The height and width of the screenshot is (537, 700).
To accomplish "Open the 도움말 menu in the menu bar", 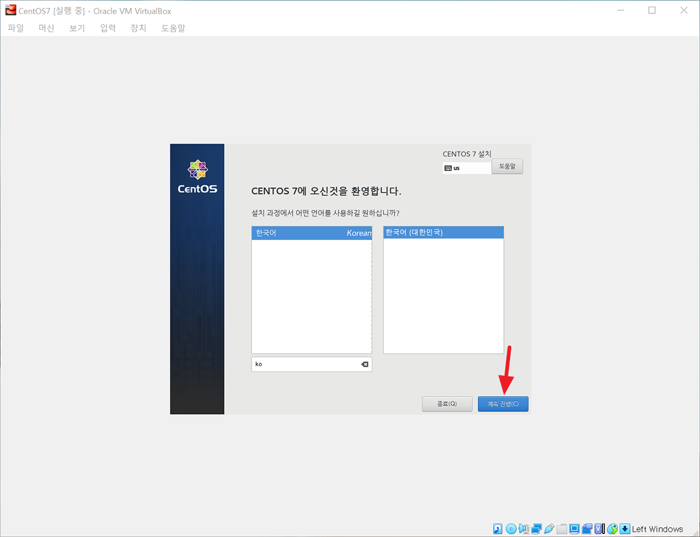I will (173, 28).
